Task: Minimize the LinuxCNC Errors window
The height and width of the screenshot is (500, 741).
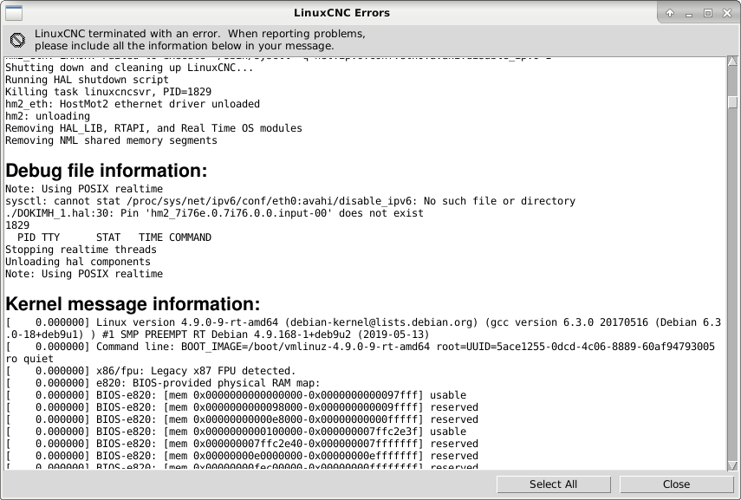Action: [688, 13]
